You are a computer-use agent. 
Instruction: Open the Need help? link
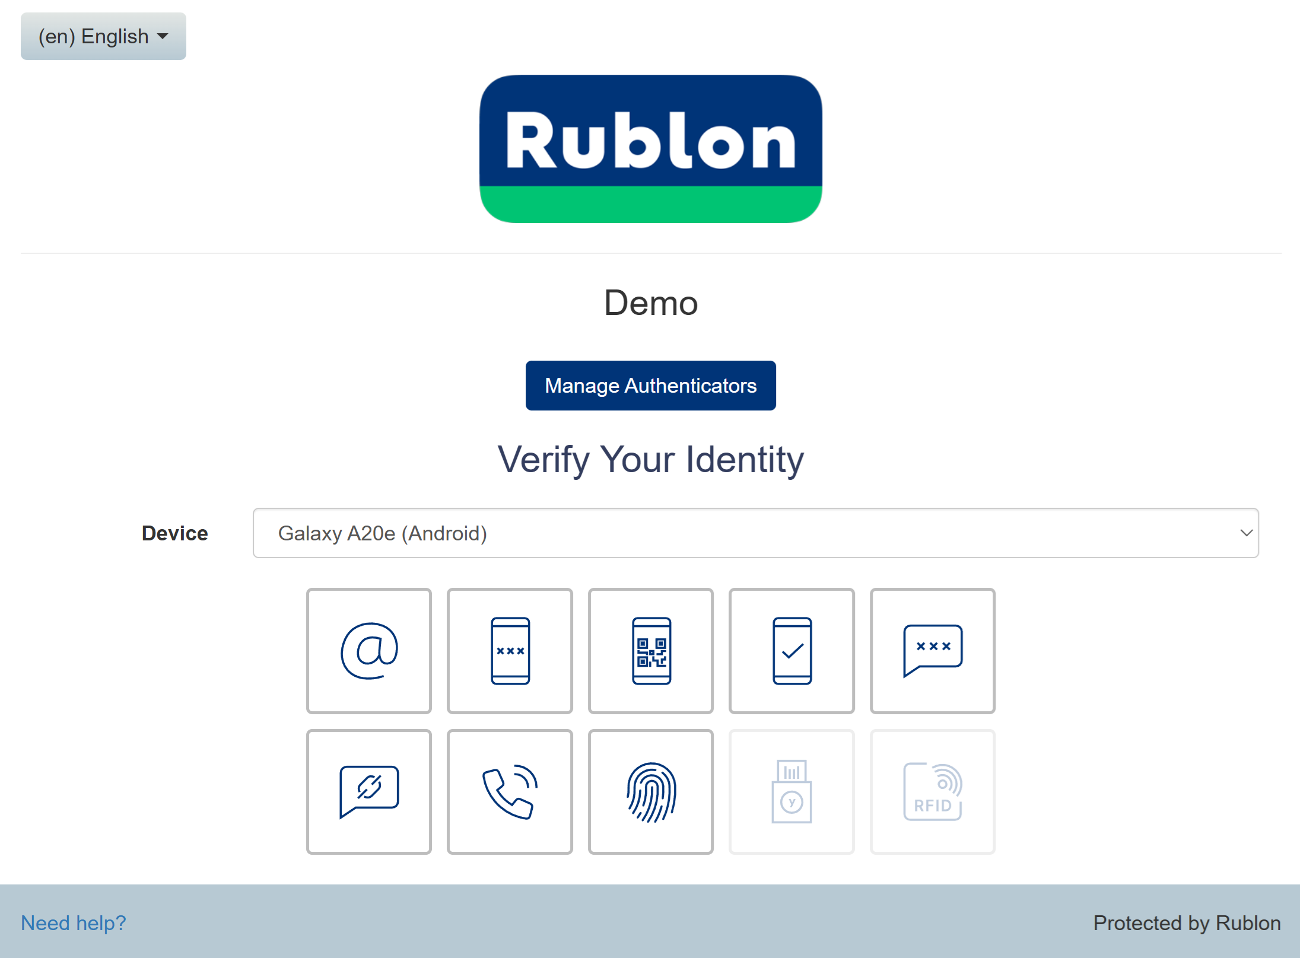(74, 923)
